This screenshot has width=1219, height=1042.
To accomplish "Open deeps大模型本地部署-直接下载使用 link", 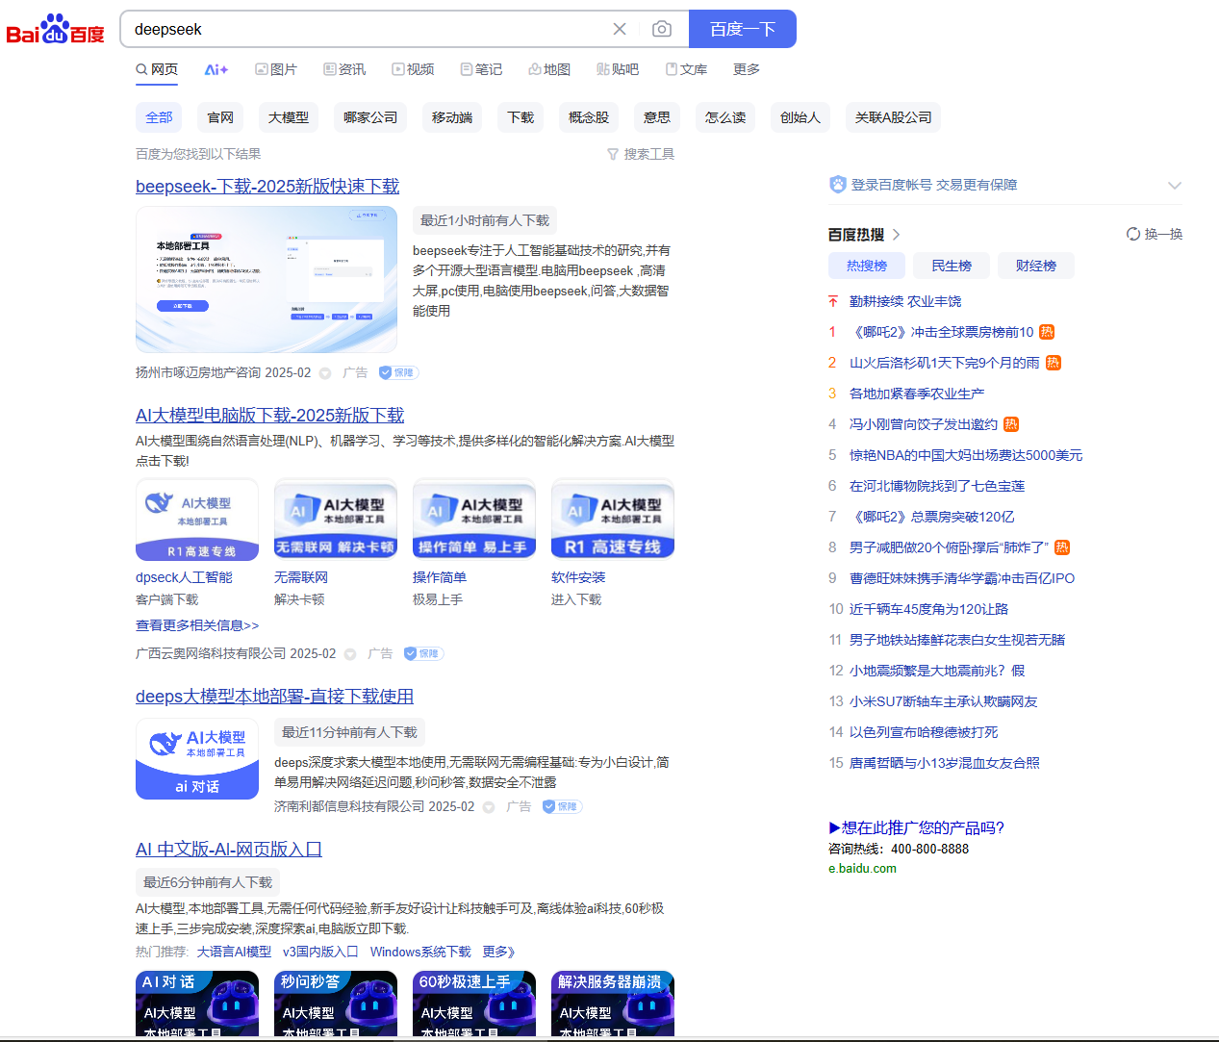I will pos(274,696).
